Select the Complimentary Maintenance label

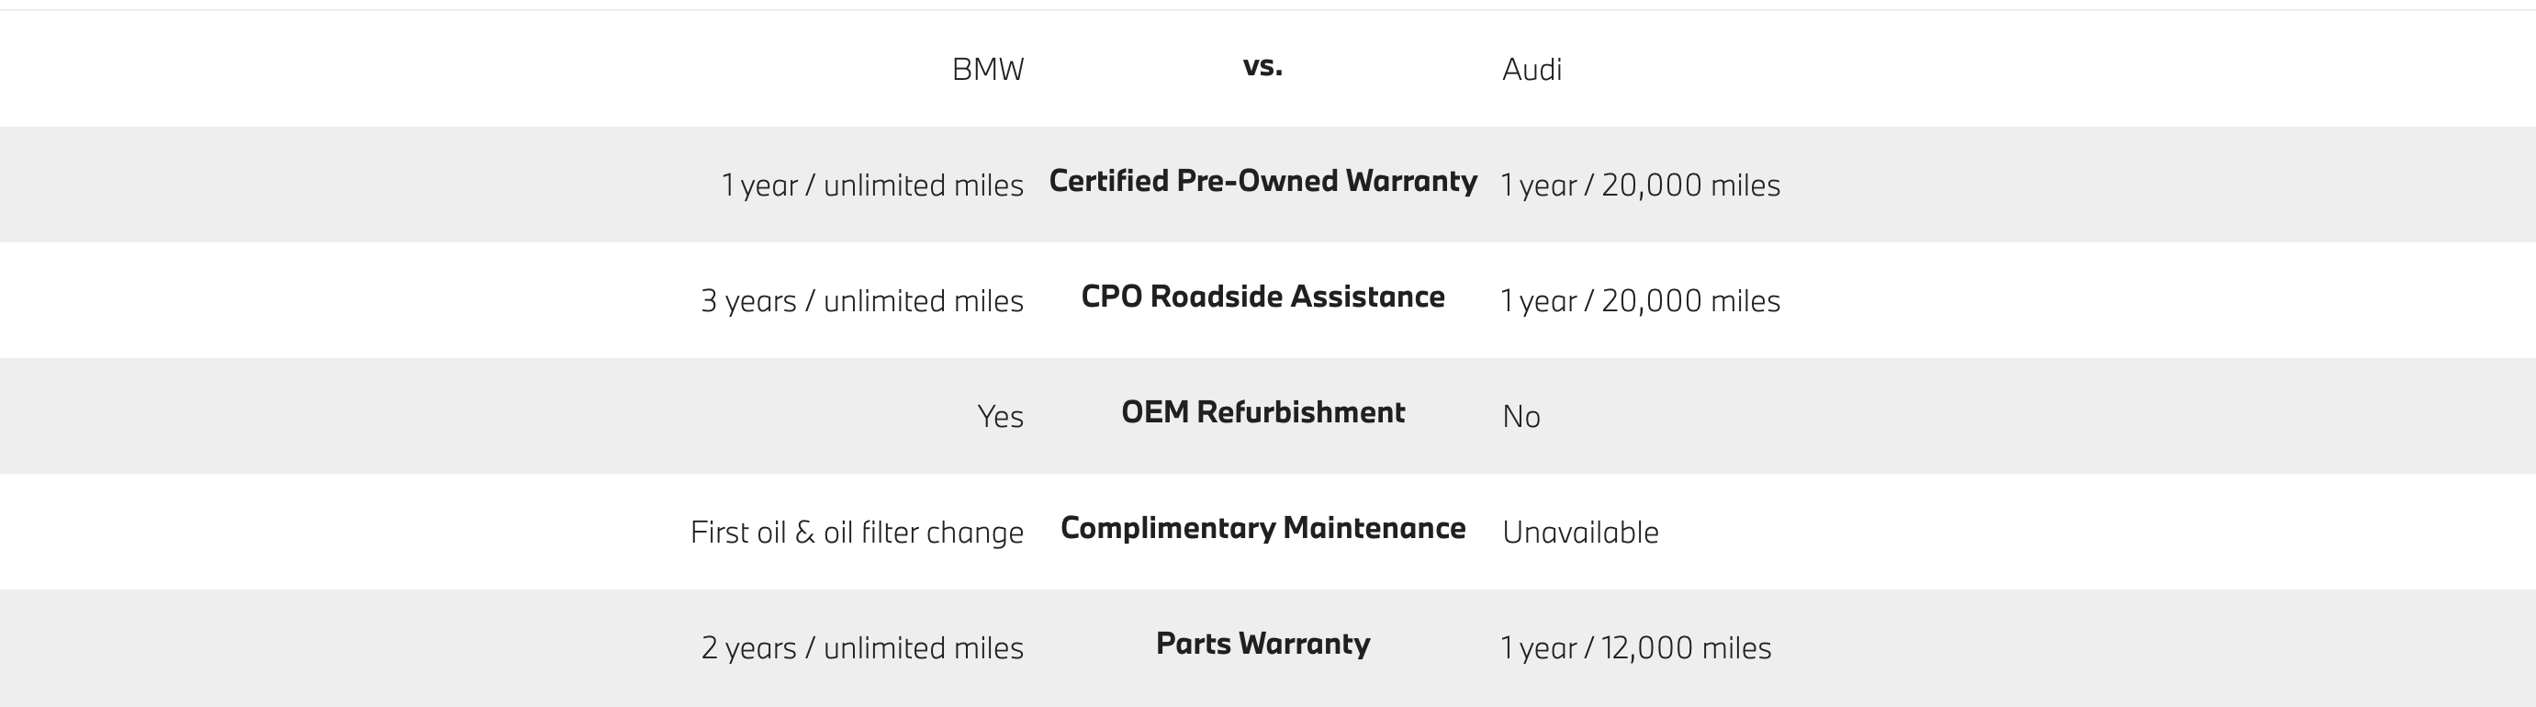tap(1262, 528)
